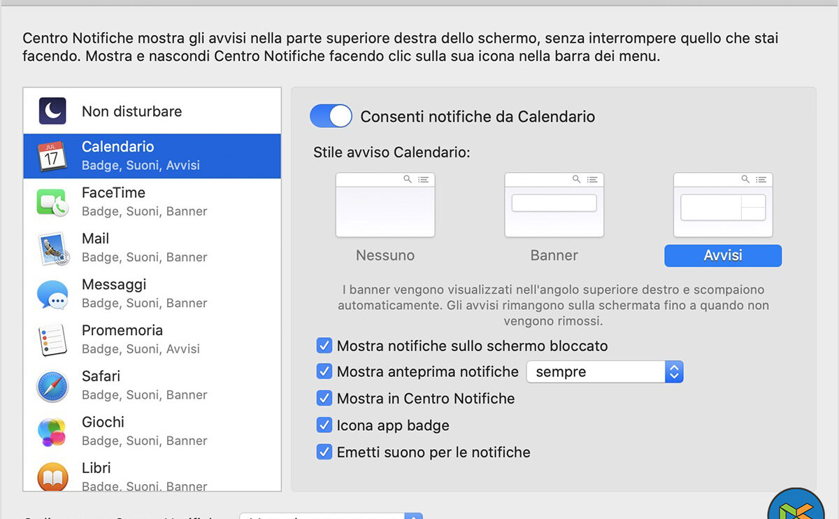Screen dimensions: 839x519
Task: Click the Avvisi alert style button
Action: pyautogui.click(x=723, y=255)
